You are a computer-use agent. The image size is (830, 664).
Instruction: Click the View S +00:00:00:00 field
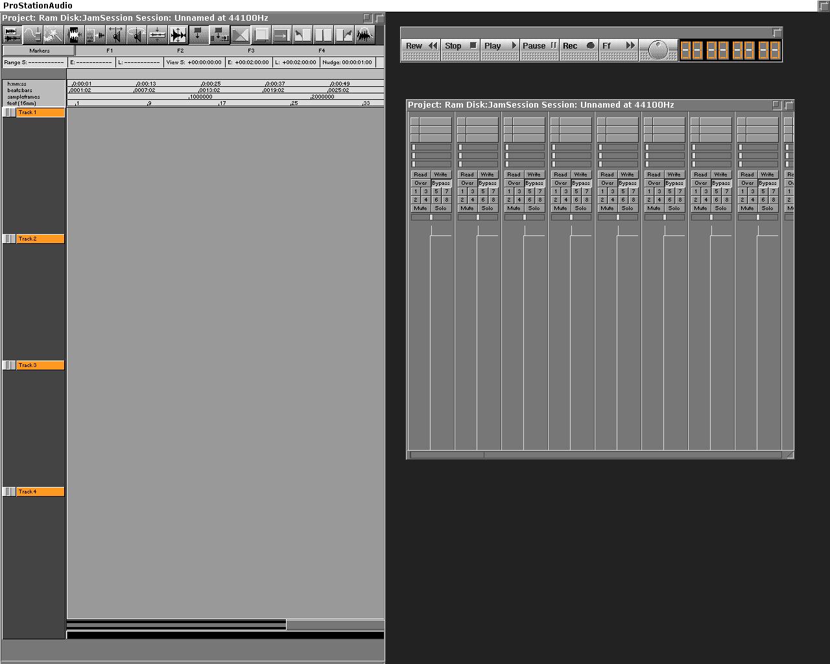click(194, 62)
